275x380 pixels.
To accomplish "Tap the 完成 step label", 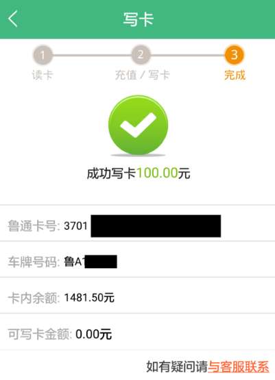I will [x=235, y=75].
